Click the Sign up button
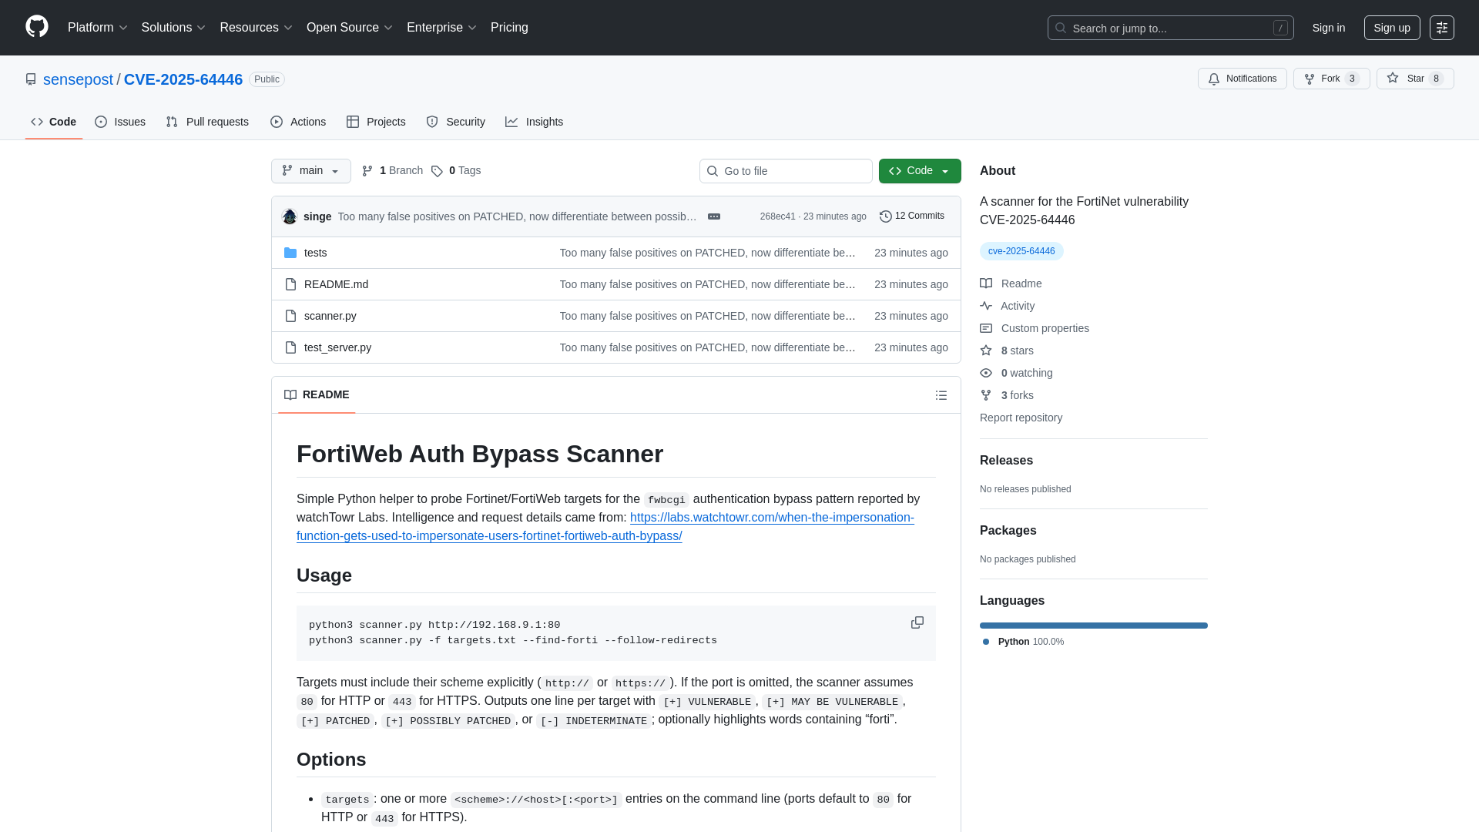The image size is (1479, 832). coord(1392,28)
